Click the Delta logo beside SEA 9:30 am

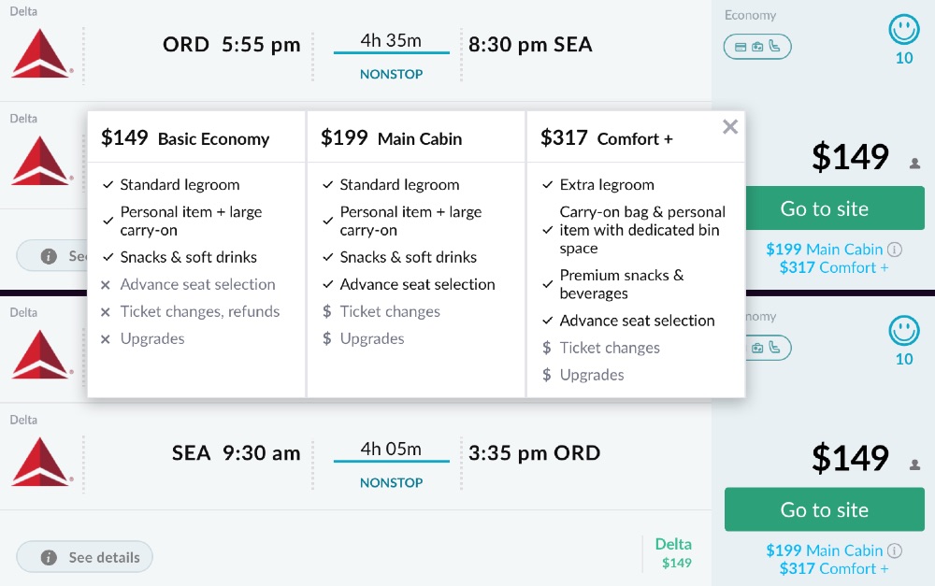tap(42, 461)
